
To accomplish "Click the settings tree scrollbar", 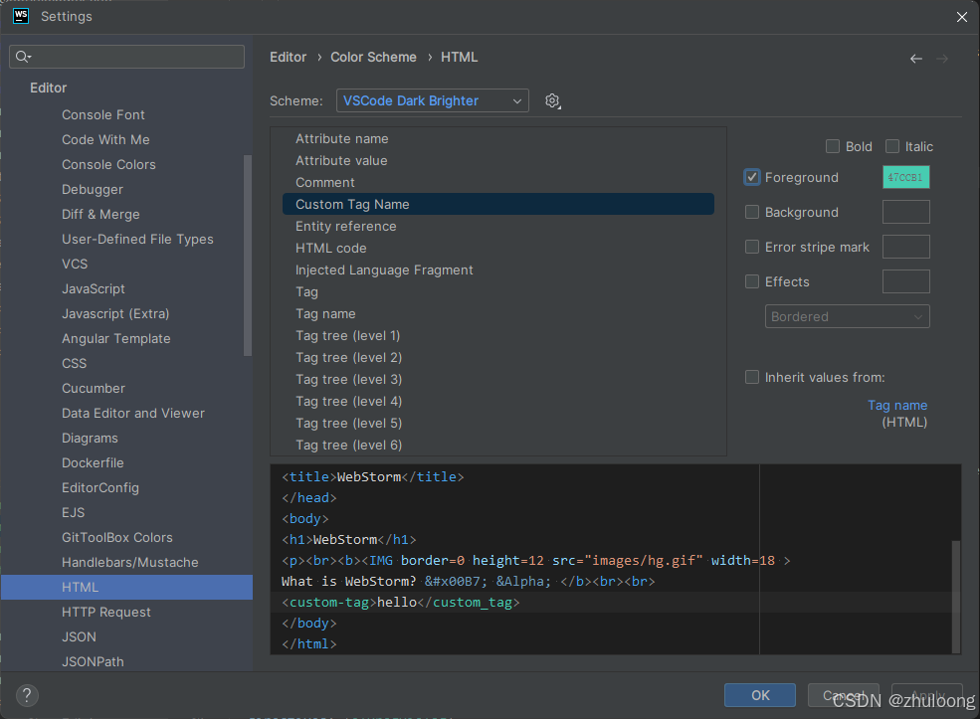I will click(248, 256).
